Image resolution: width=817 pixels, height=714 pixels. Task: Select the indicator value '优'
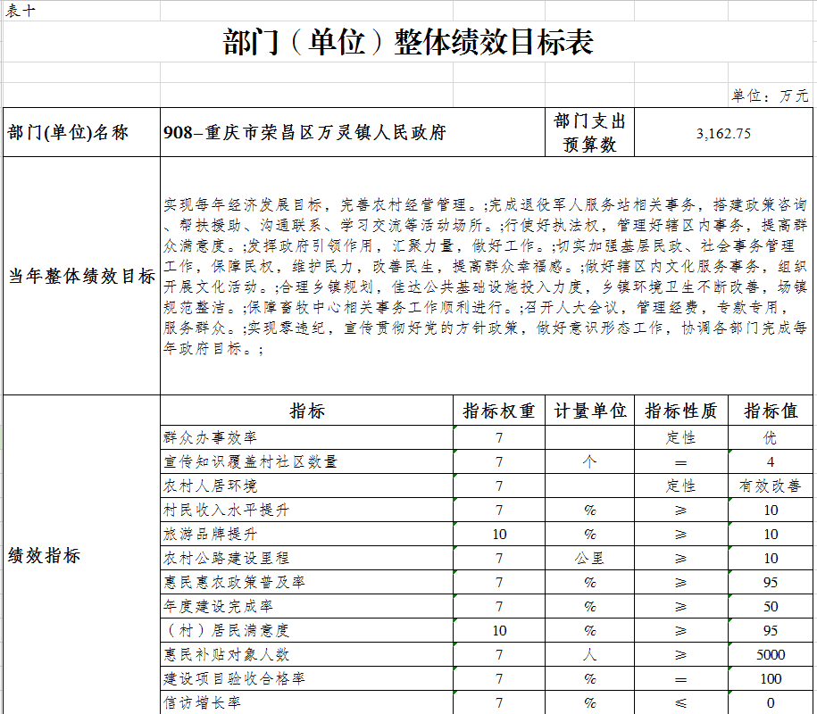770,437
